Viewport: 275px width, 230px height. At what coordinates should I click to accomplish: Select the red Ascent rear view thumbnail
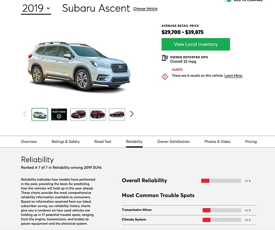[97, 114]
